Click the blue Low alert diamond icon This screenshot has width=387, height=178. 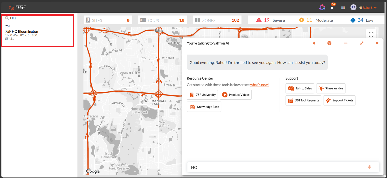click(x=353, y=20)
